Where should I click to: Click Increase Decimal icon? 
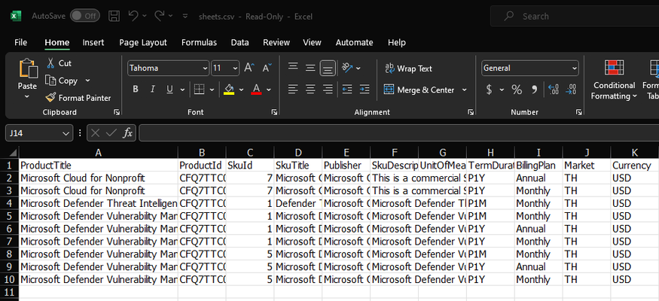click(554, 90)
